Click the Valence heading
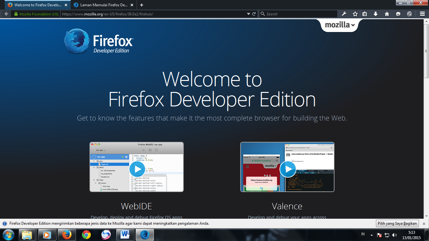 click(x=287, y=206)
